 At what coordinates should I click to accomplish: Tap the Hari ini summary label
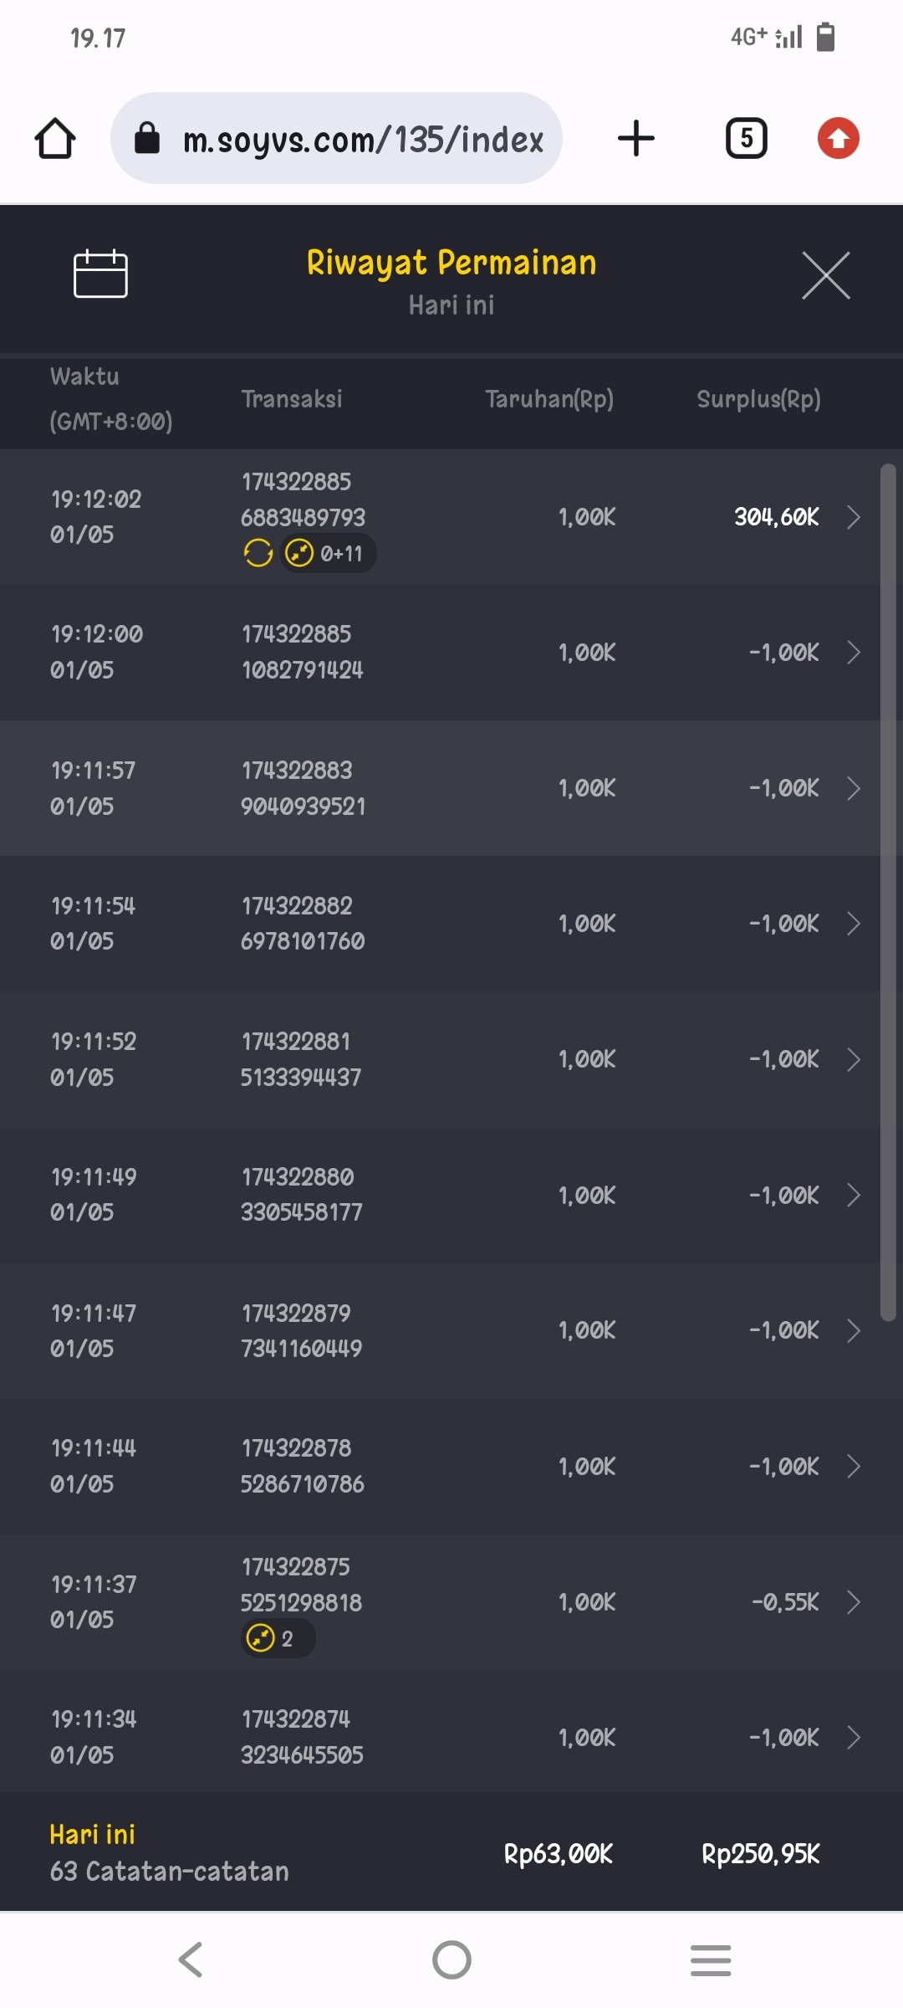click(x=92, y=1835)
